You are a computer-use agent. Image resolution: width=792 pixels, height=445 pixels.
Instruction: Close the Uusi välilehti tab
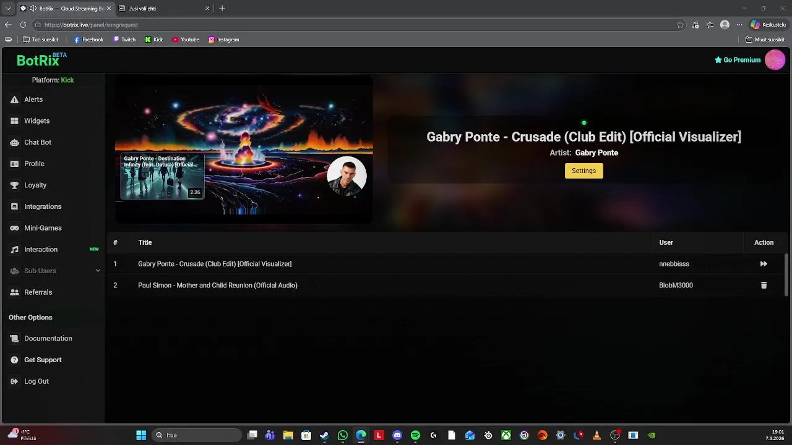click(x=207, y=9)
